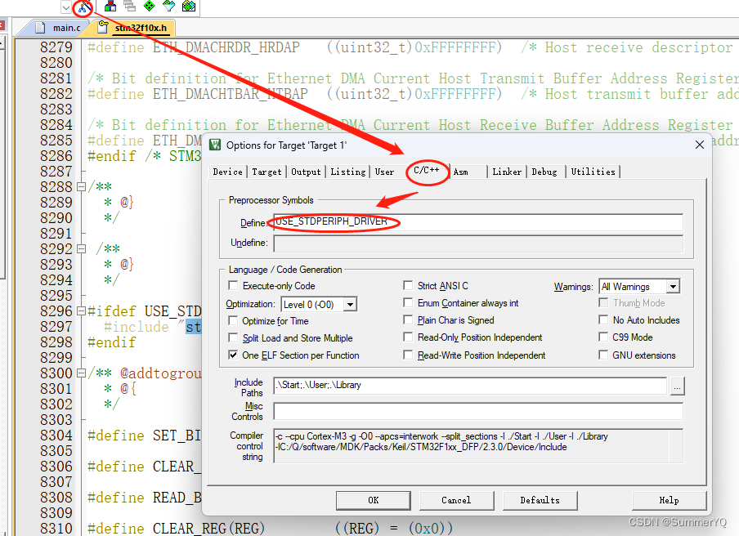The height and width of the screenshot is (536, 739).
Task: Select the C/C++ tab
Action: pyautogui.click(x=427, y=171)
